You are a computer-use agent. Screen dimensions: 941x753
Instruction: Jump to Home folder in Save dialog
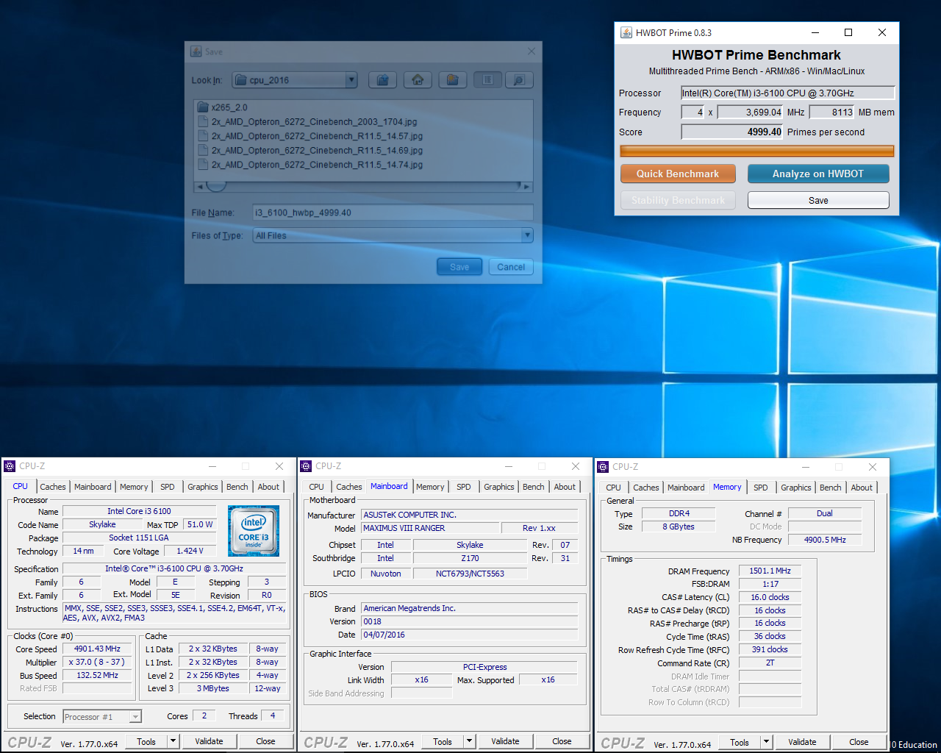(418, 80)
